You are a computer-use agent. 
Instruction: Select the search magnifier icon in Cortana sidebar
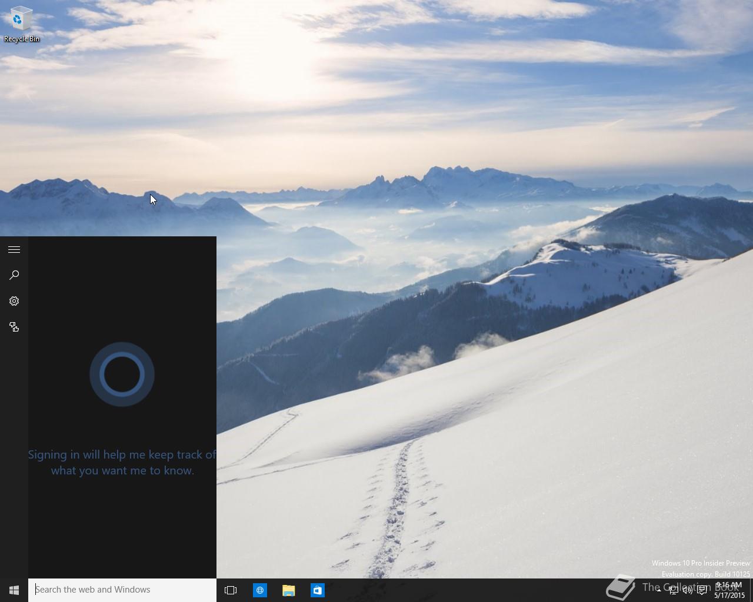point(14,275)
